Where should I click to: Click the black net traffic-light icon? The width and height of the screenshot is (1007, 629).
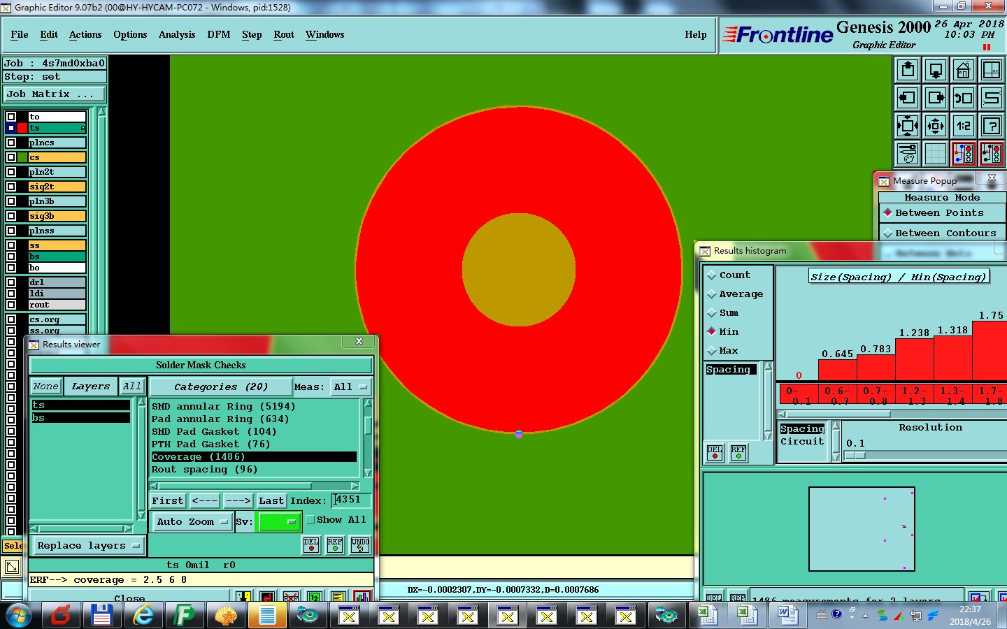point(992,153)
